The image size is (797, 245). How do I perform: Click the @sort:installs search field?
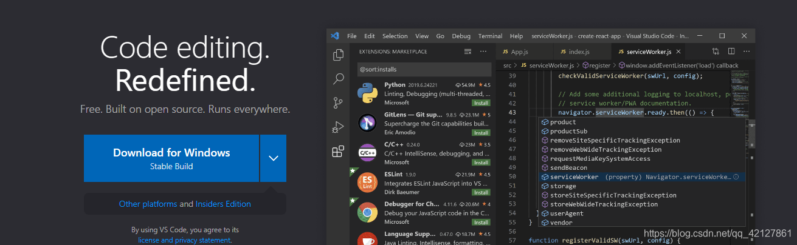424,70
